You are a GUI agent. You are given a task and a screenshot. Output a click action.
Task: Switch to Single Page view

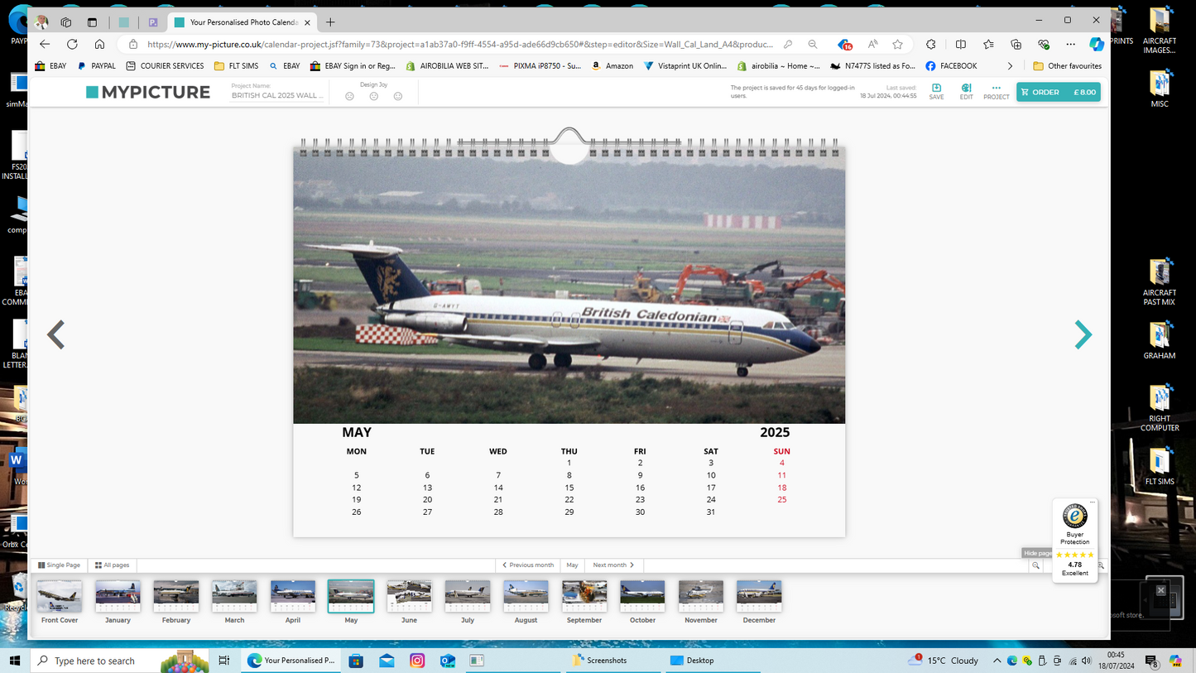[60, 565]
